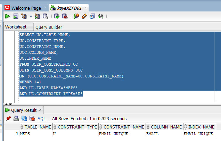Image resolution: width=221 pixels, height=141 pixels.
Task: Select U constraint type cell
Action: (x=75, y=134)
